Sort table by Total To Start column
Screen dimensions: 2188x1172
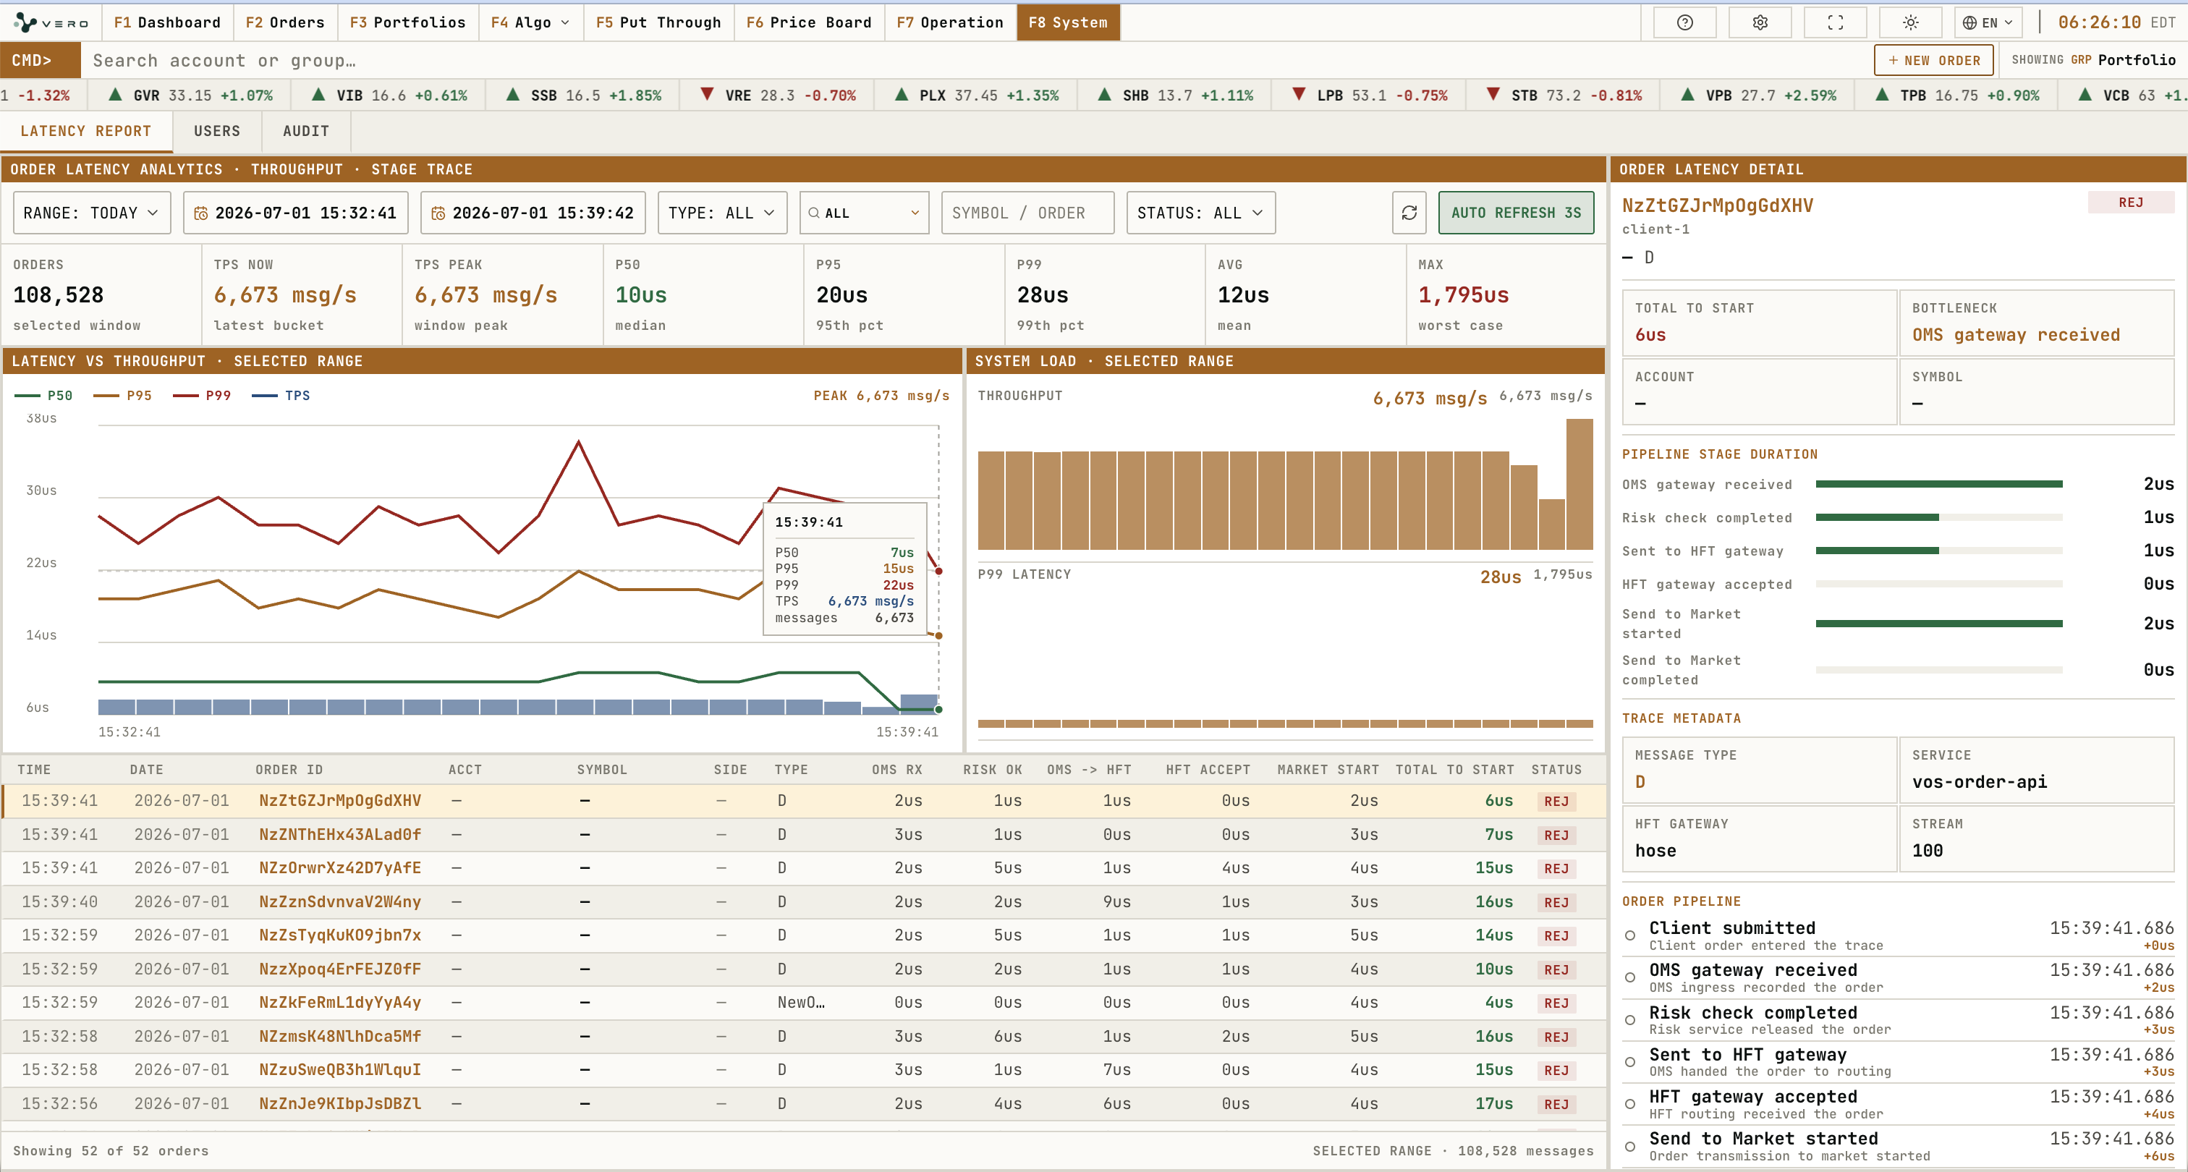[x=1454, y=770]
